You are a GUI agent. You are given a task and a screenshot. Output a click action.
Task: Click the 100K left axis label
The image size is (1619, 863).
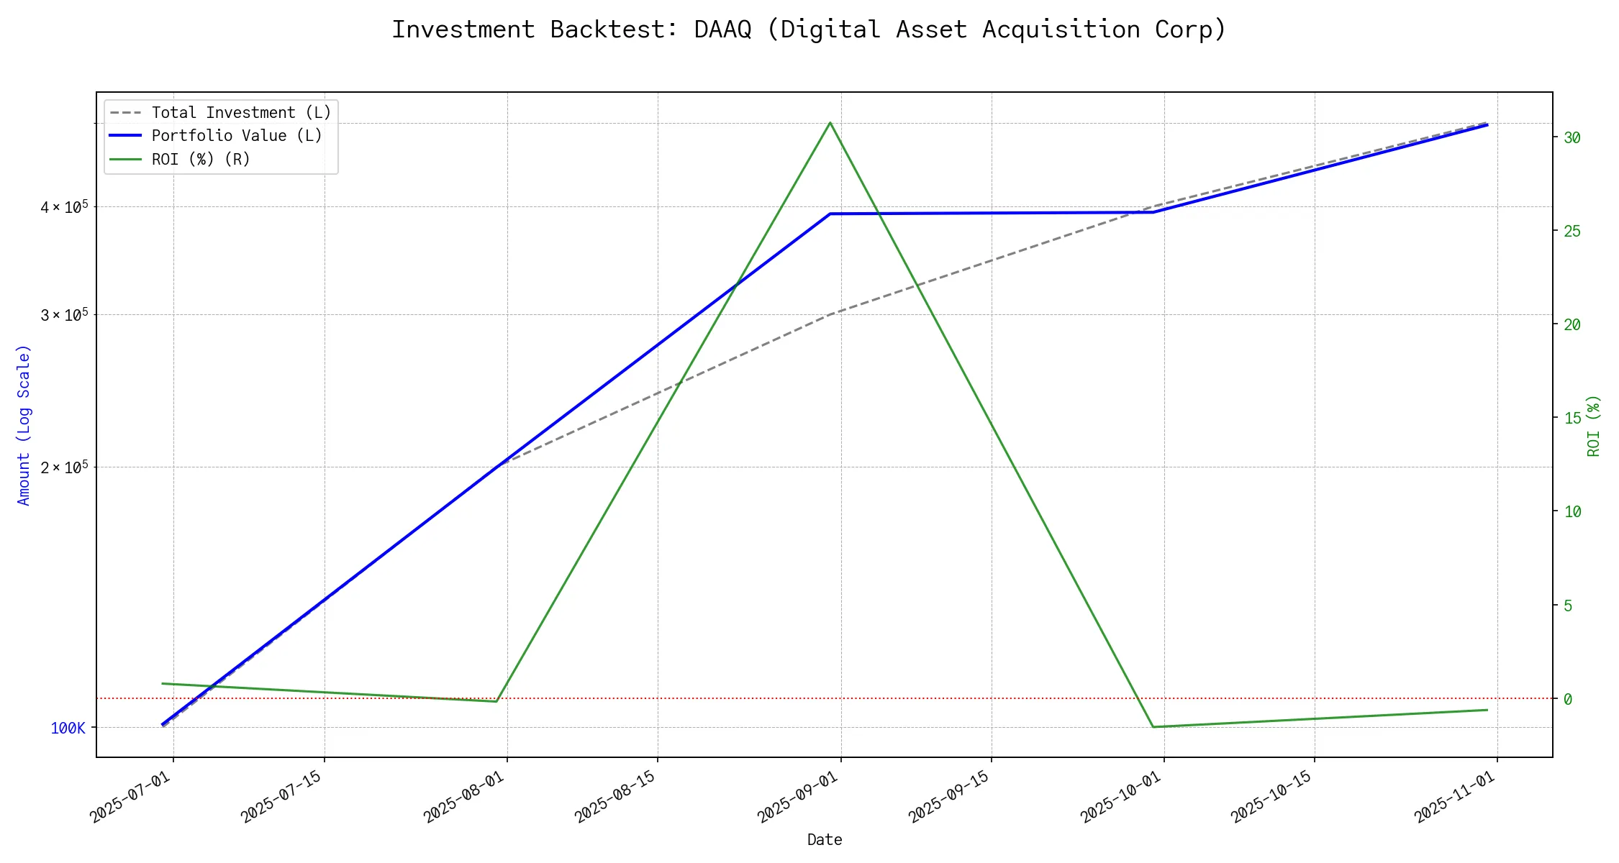[68, 729]
